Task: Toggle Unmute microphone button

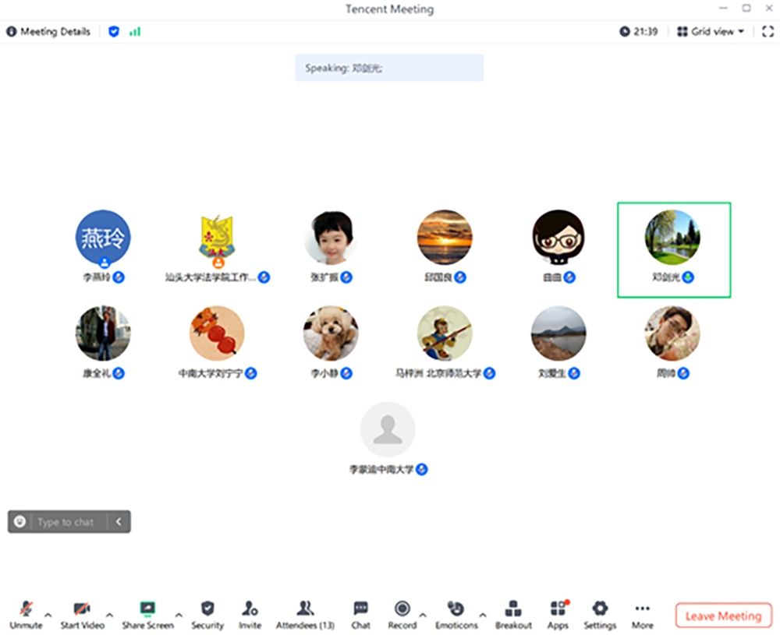Action: click(26, 615)
